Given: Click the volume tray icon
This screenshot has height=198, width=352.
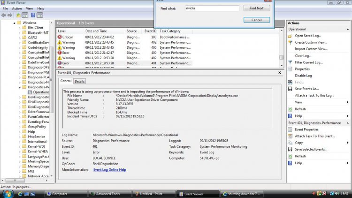Looking at the screenshot, I should click(337, 193).
